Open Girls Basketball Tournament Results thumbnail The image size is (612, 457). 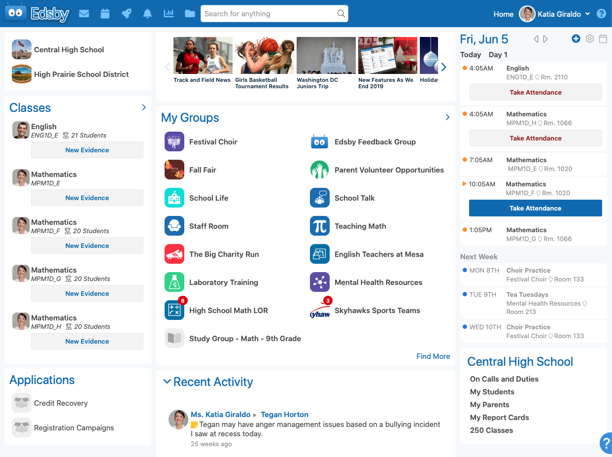[265, 56]
